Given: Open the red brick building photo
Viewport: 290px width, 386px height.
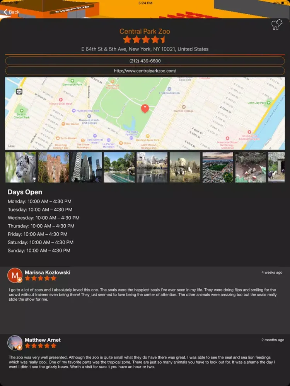Looking at the screenshot, I should [53, 167].
